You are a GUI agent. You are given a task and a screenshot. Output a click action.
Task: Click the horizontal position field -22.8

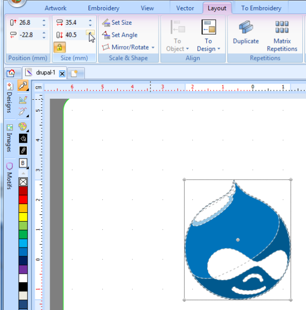tap(29, 35)
